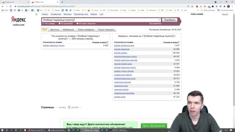Click the 'builov-andrei' account name
This screenshot has height=132, width=235.
pyautogui.click(x=197, y=14)
